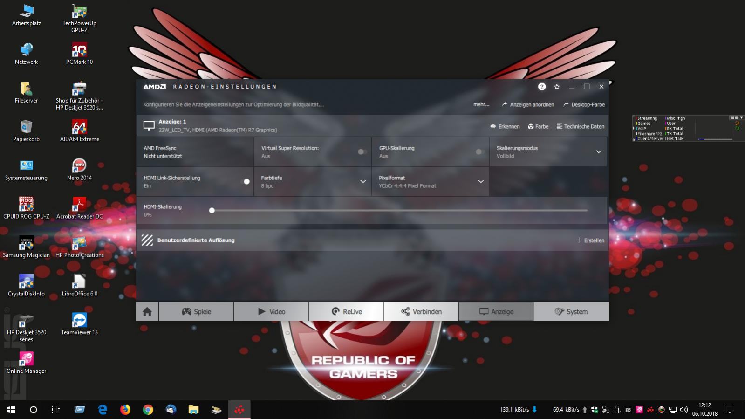Image resolution: width=745 pixels, height=419 pixels.
Task: Click the volume speaker tray icon
Action: 684,410
